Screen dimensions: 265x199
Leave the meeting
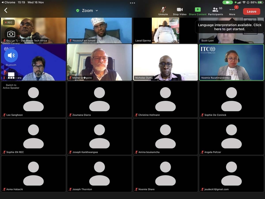(251, 11)
